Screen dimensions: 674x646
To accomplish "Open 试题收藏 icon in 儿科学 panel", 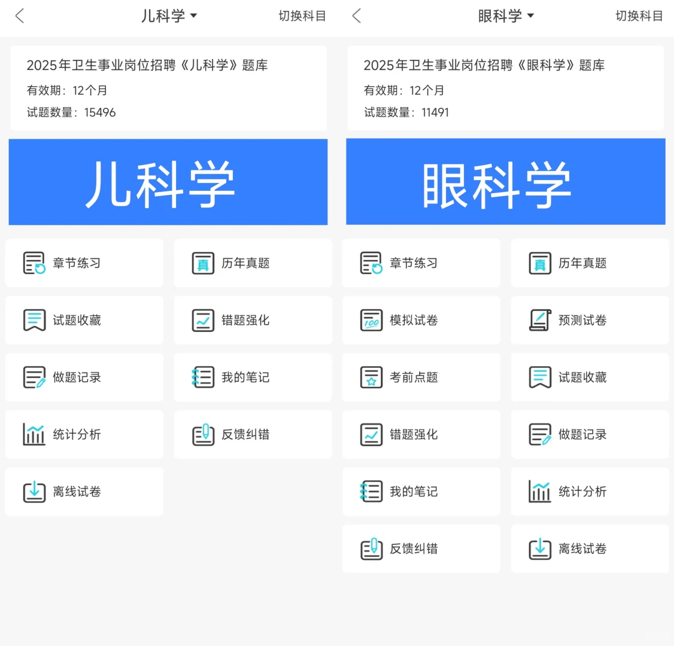I will 34,320.
